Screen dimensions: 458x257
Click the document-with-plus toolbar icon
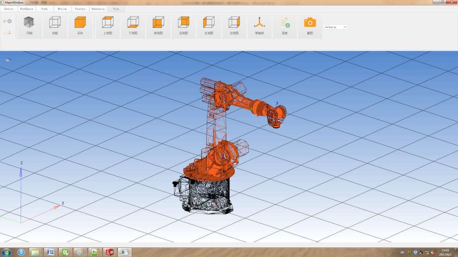pos(285,25)
